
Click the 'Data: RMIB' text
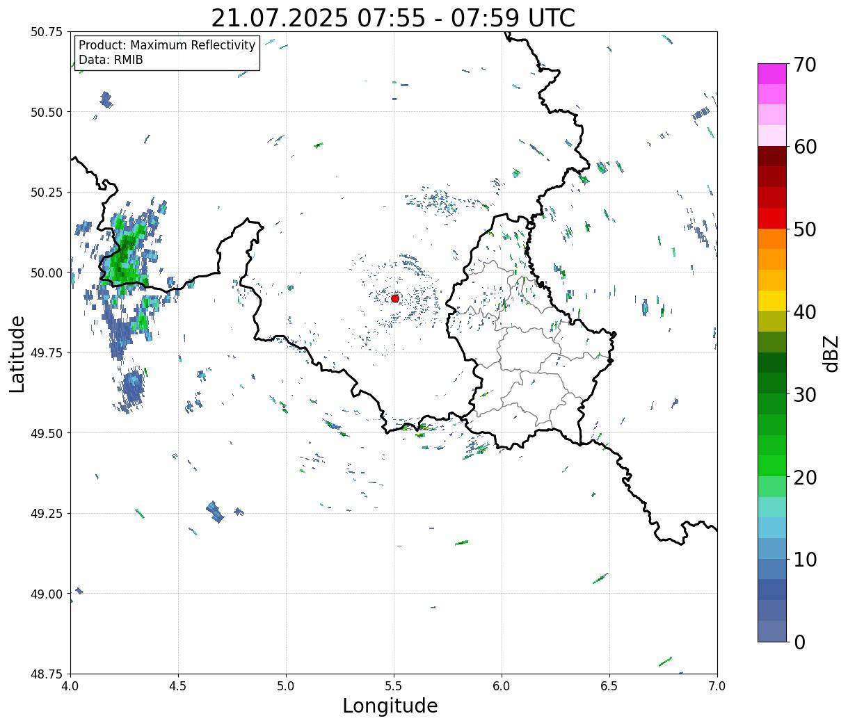(x=111, y=60)
